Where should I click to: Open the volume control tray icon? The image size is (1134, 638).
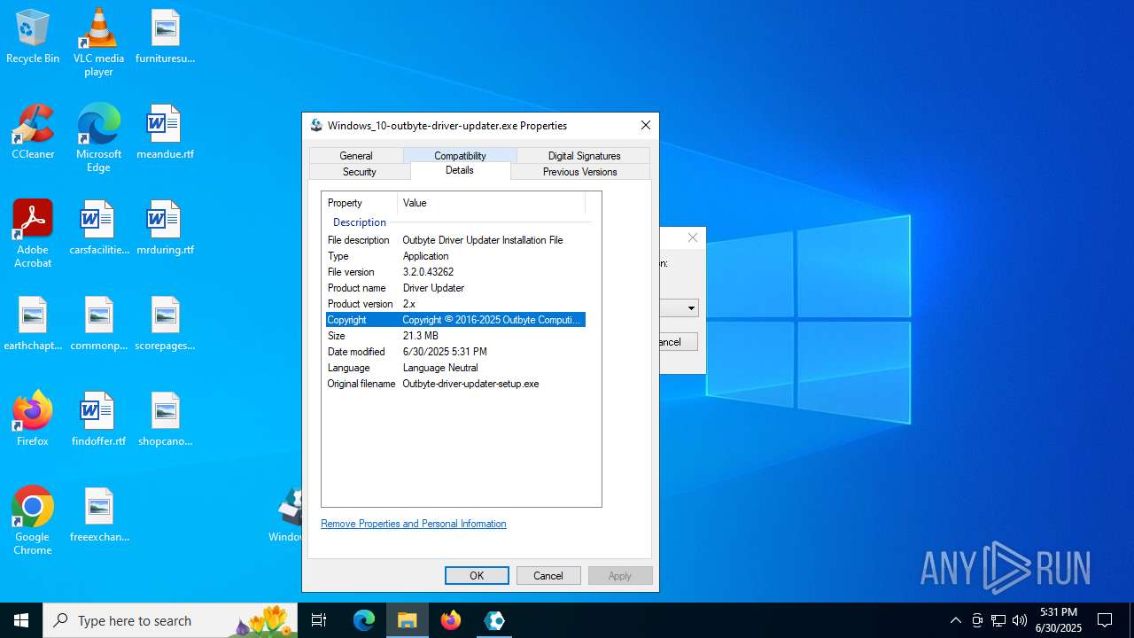click(x=1020, y=620)
